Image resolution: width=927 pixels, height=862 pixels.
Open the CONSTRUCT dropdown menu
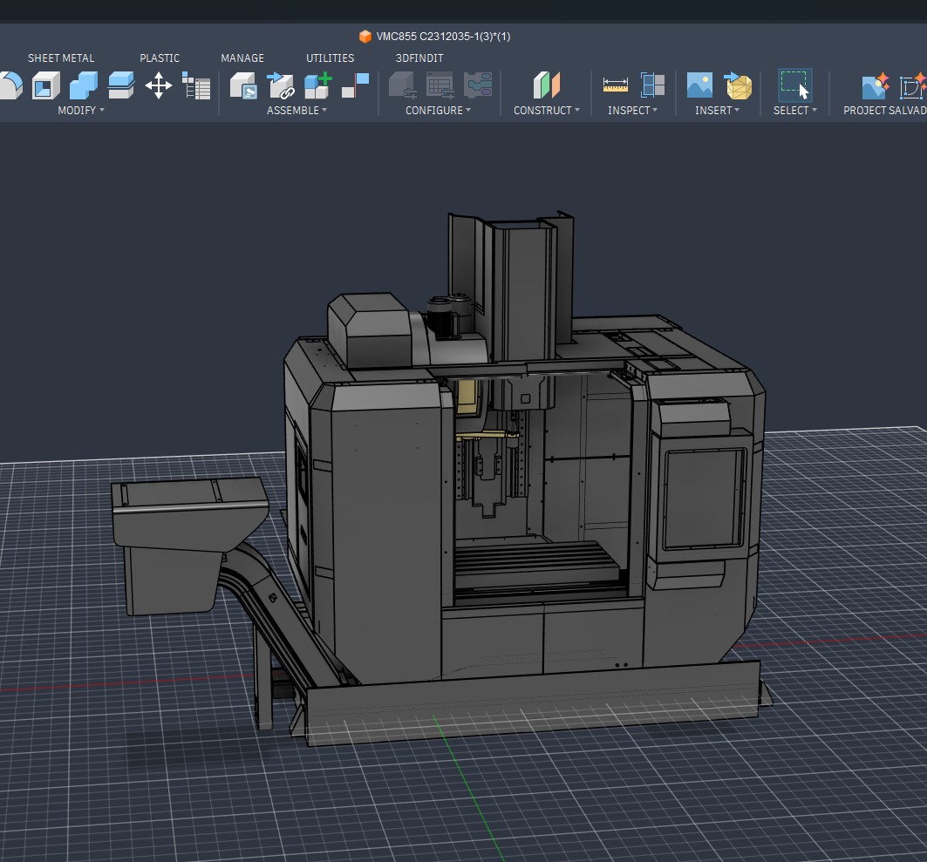click(547, 111)
